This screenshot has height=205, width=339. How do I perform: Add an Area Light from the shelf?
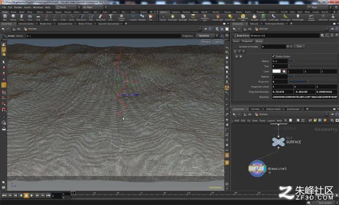point(193,17)
